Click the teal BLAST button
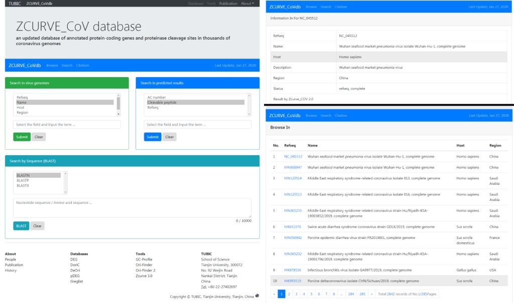514x303 pixels. point(21,226)
